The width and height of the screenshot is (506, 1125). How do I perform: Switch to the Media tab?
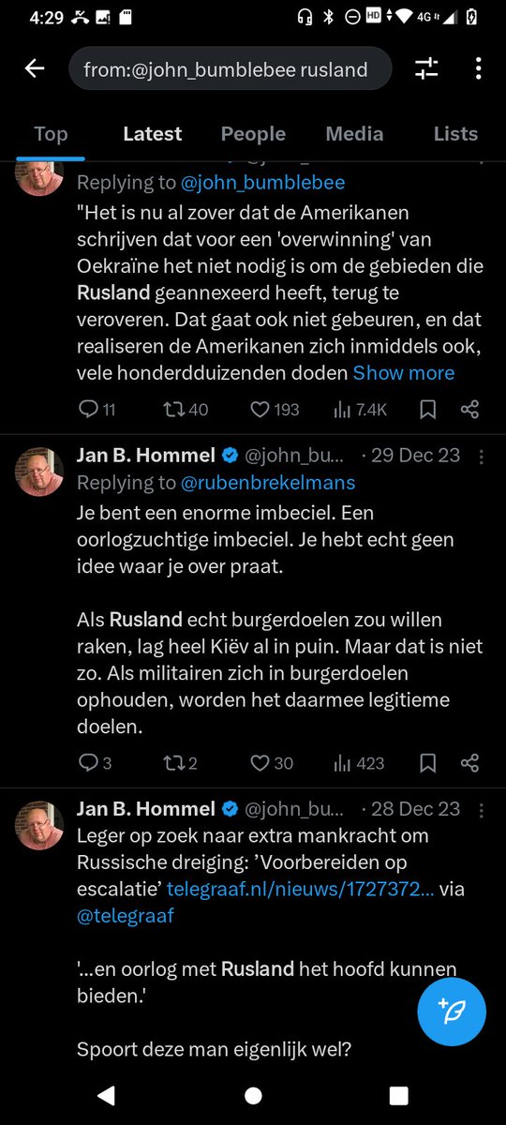click(354, 134)
